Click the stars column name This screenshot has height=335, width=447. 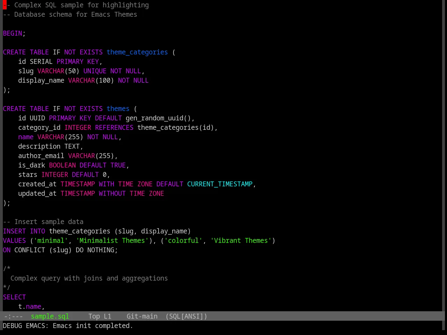[x=28, y=174]
